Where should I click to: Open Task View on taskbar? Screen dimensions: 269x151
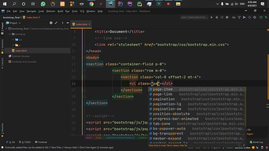point(33,4)
